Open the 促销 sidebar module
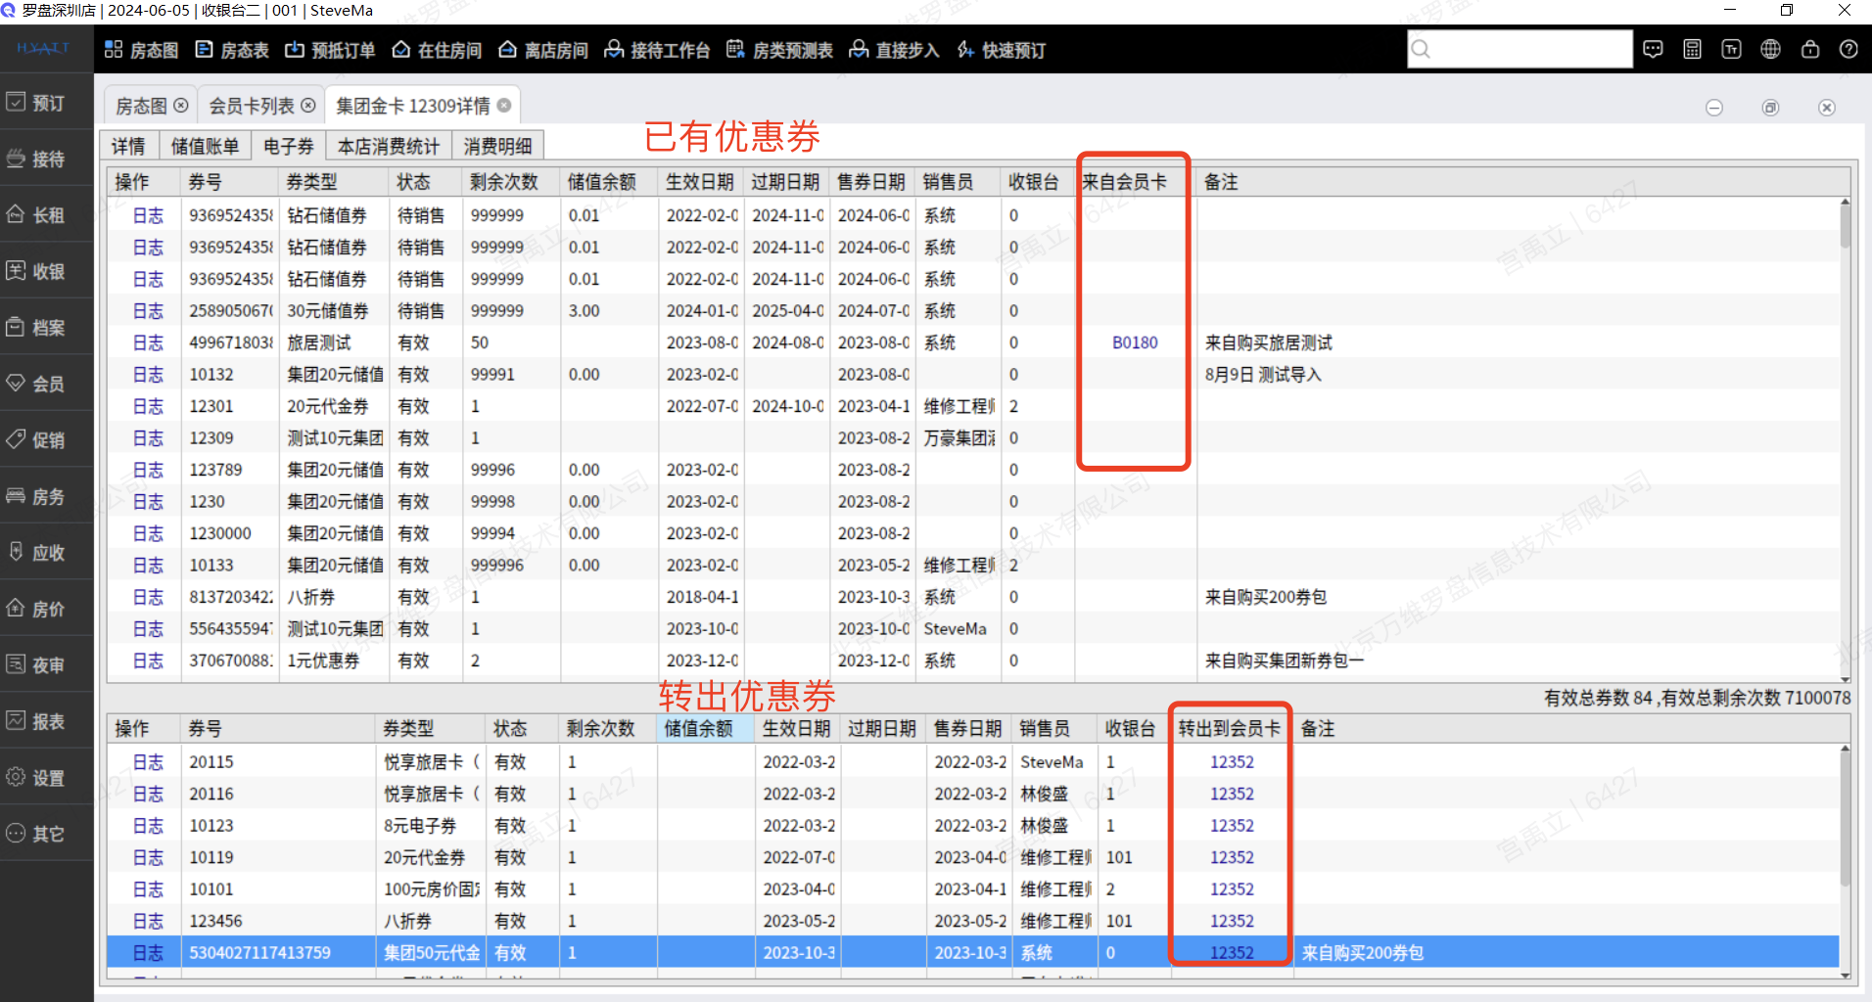Screen dimensions: 1872x1002 tap(47, 439)
